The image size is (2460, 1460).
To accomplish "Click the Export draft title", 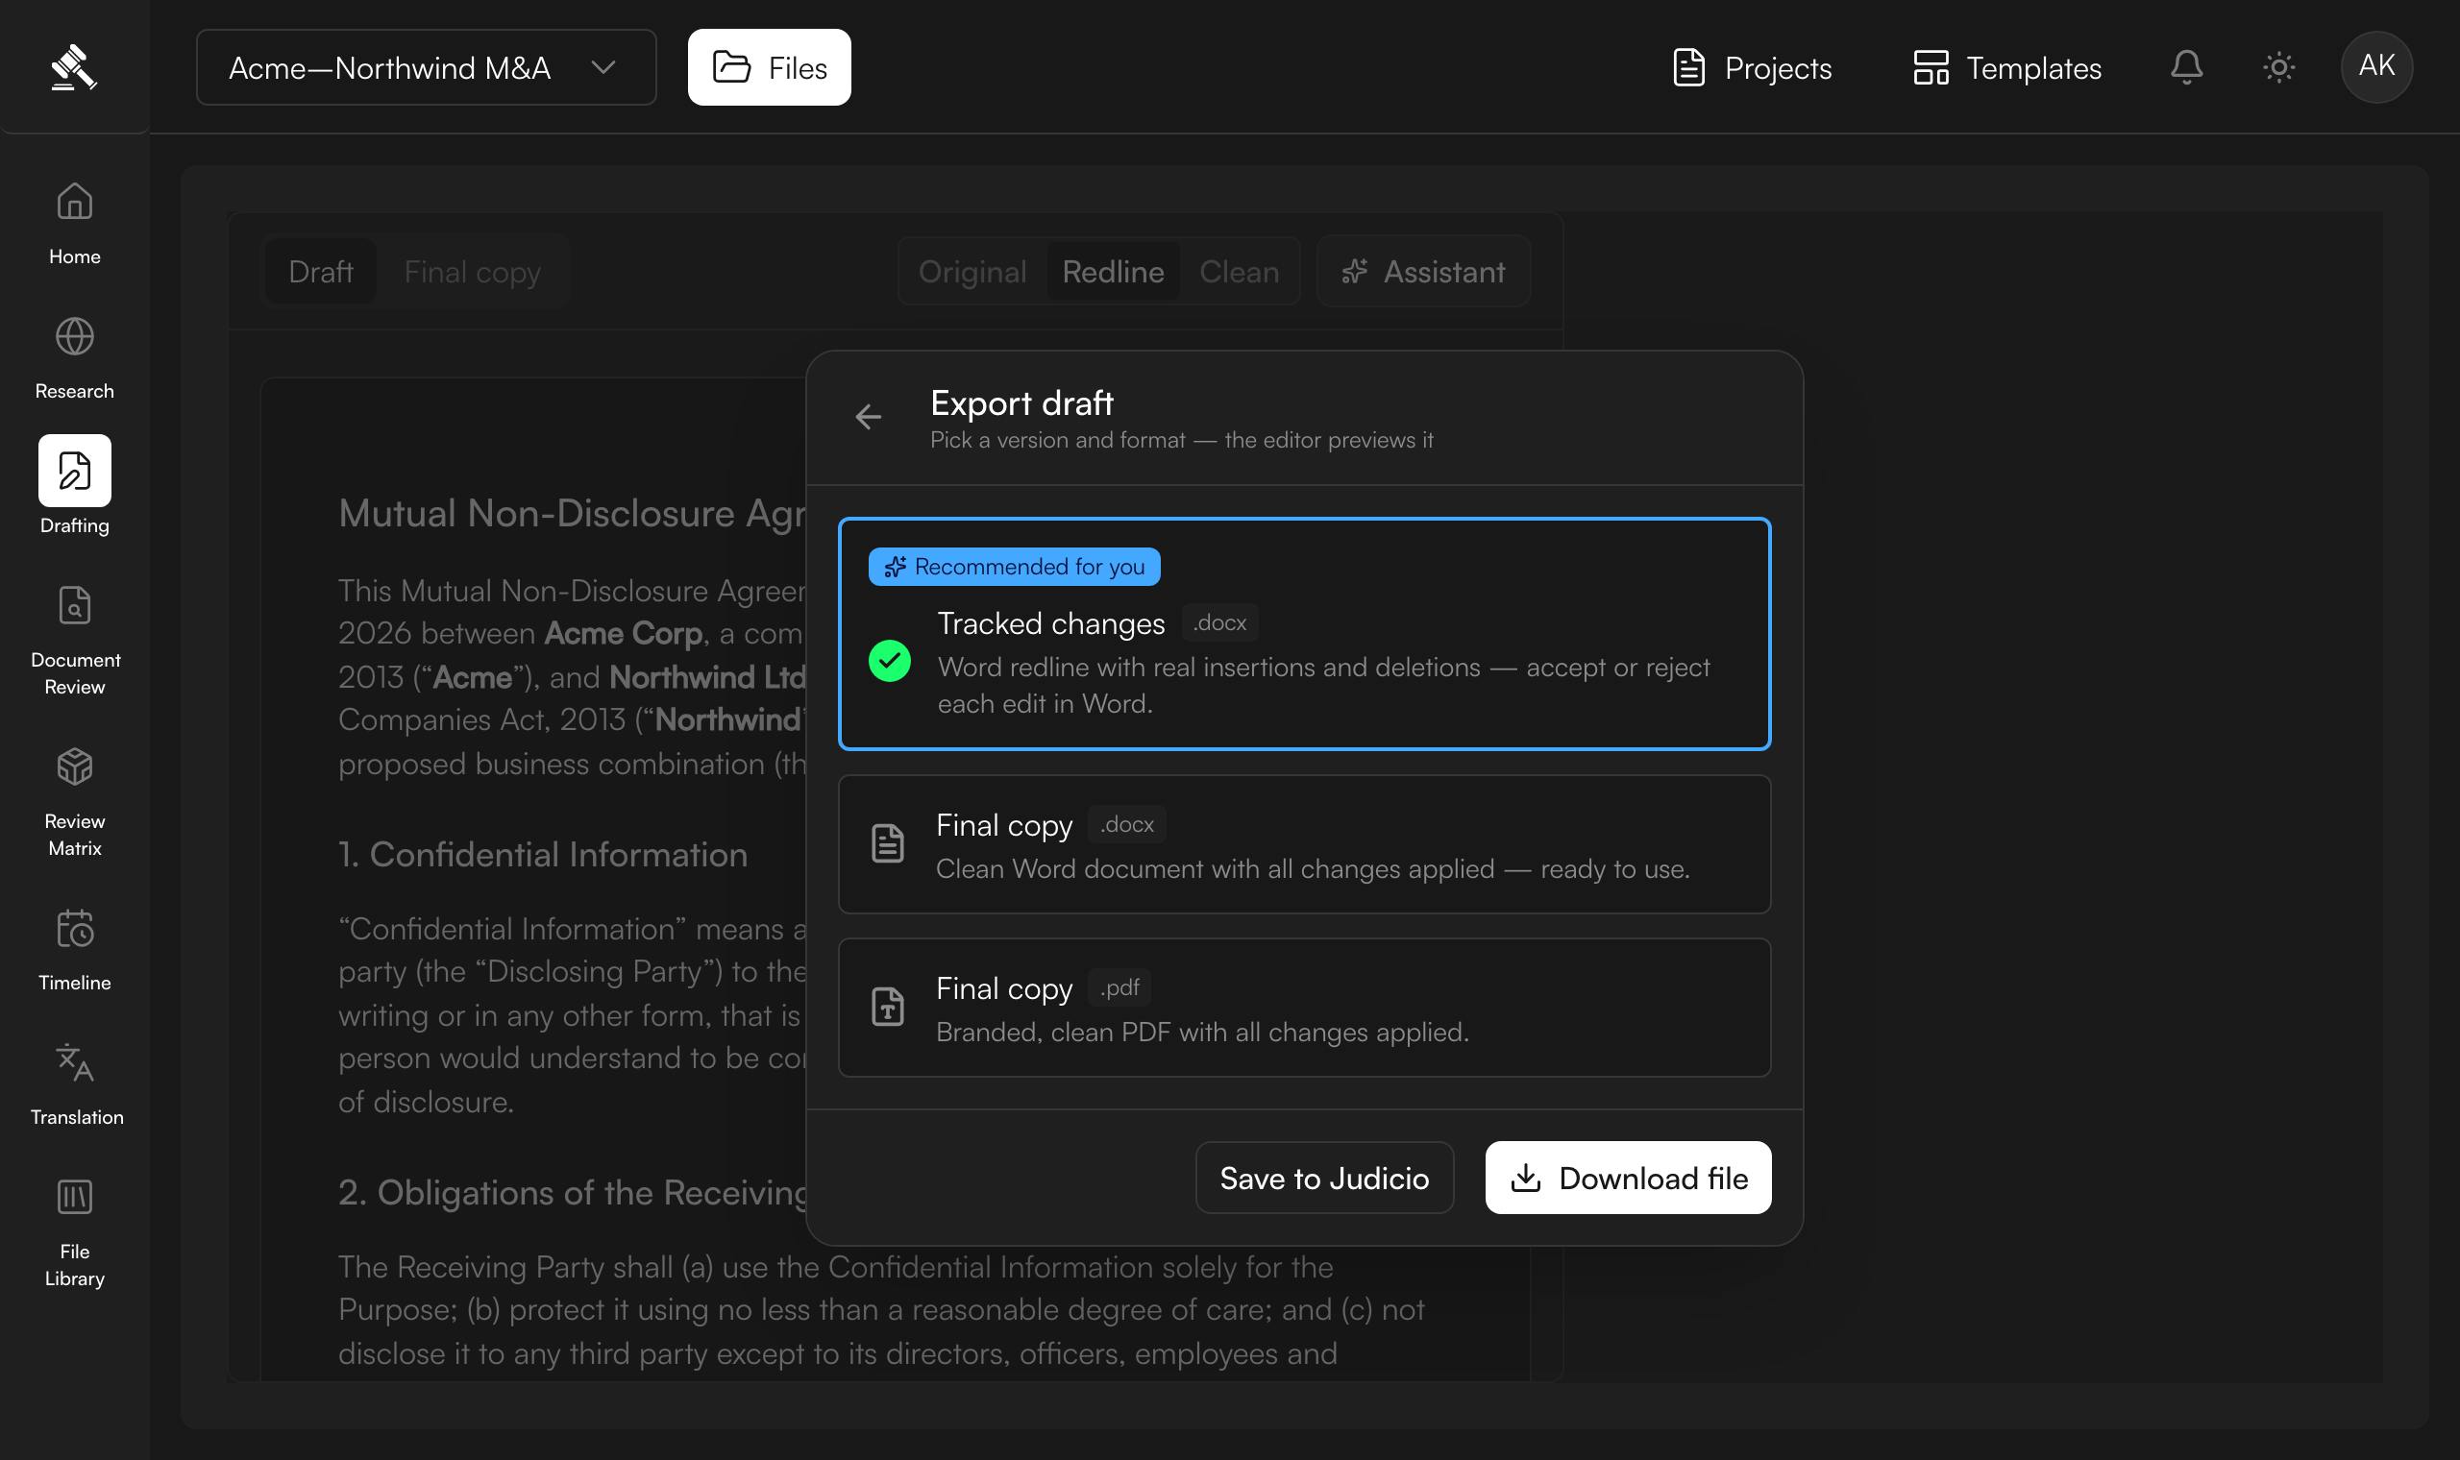I will pyautogui.click(x=1021, y=403).
